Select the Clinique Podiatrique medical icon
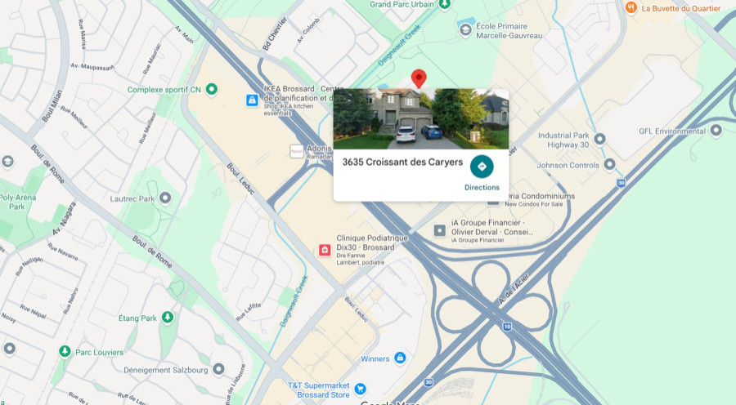This screenshot has height=405, width=736. [x=325, y=250]
